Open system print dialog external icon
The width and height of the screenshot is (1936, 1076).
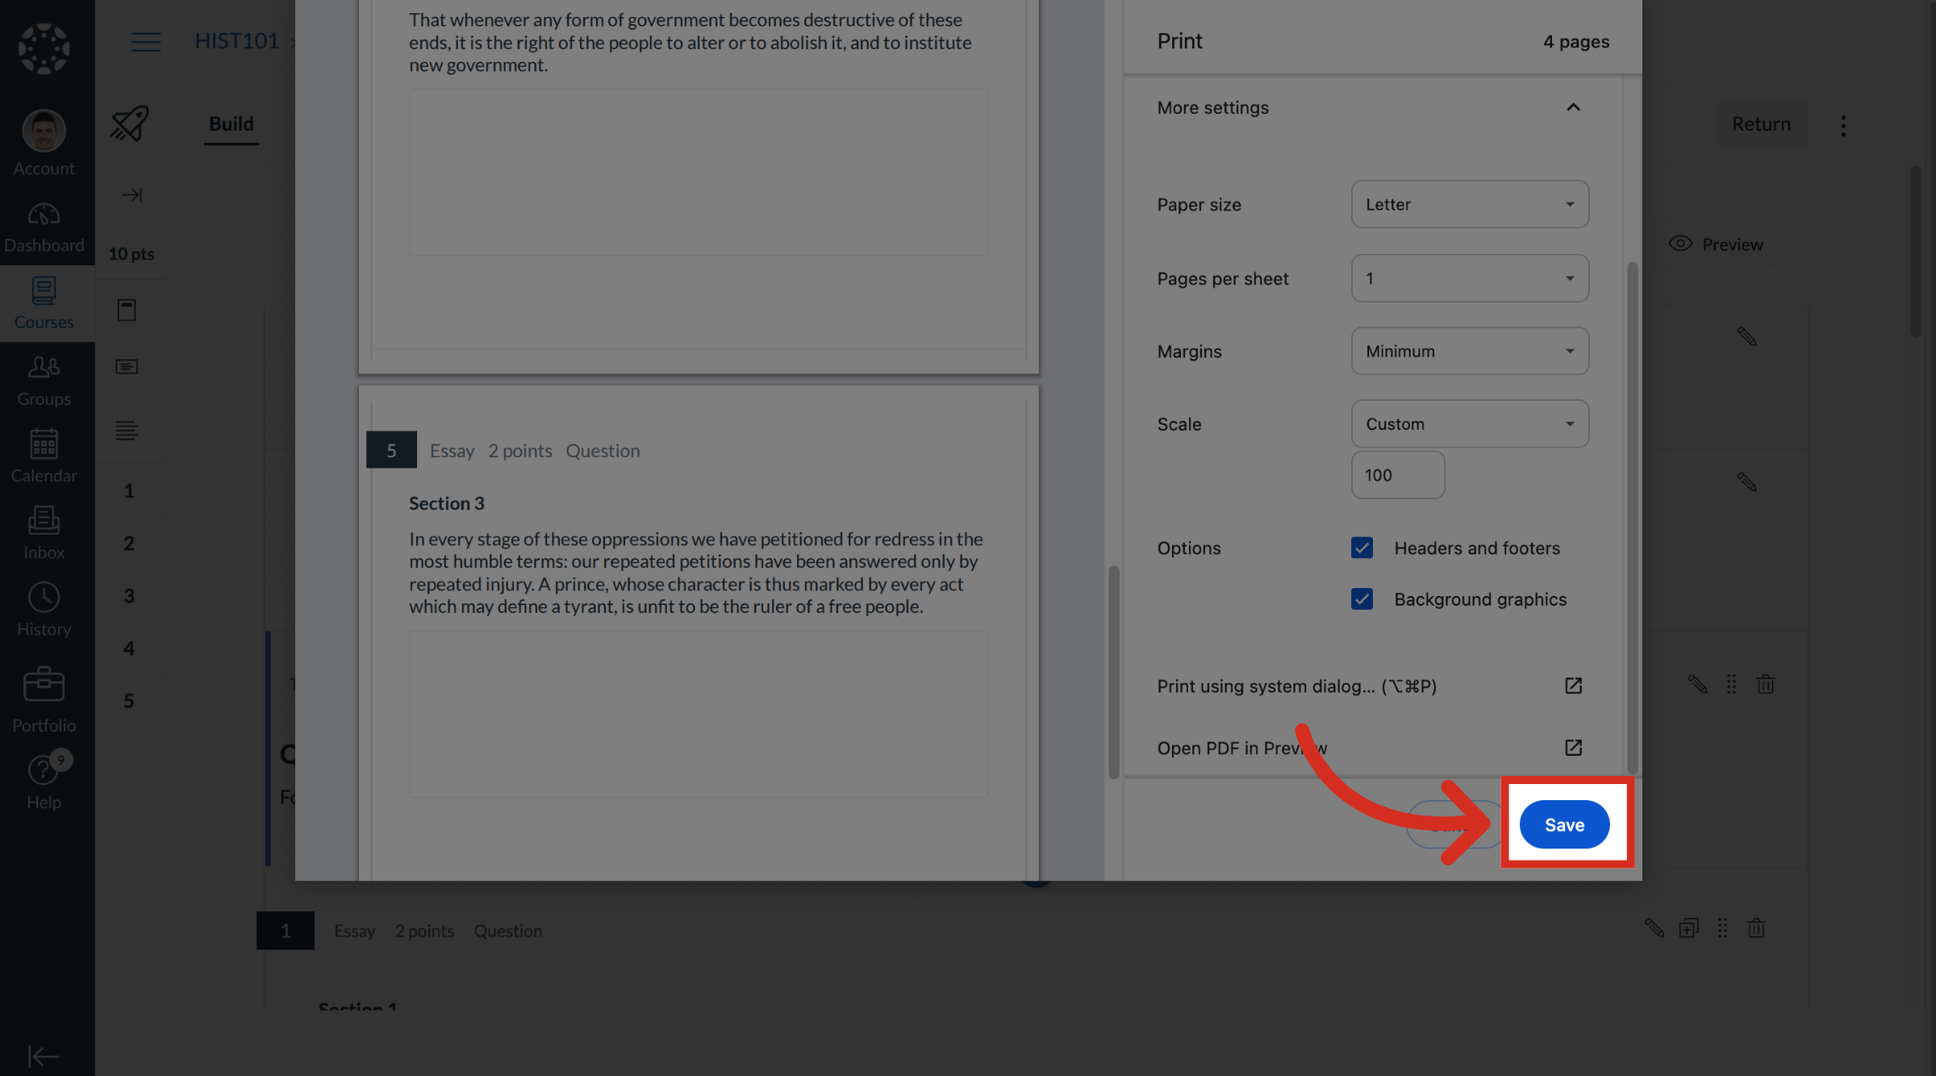pos(1573,686)
